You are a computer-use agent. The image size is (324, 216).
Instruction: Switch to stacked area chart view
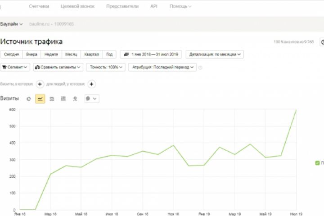[x=52, y=99]
